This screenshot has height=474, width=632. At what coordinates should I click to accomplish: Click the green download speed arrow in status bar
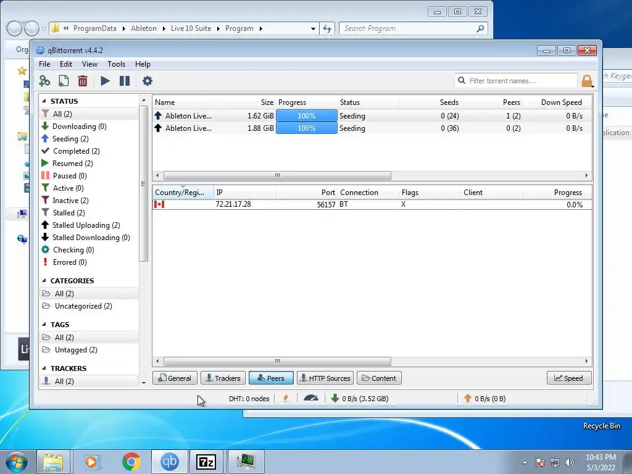(335, 398)
